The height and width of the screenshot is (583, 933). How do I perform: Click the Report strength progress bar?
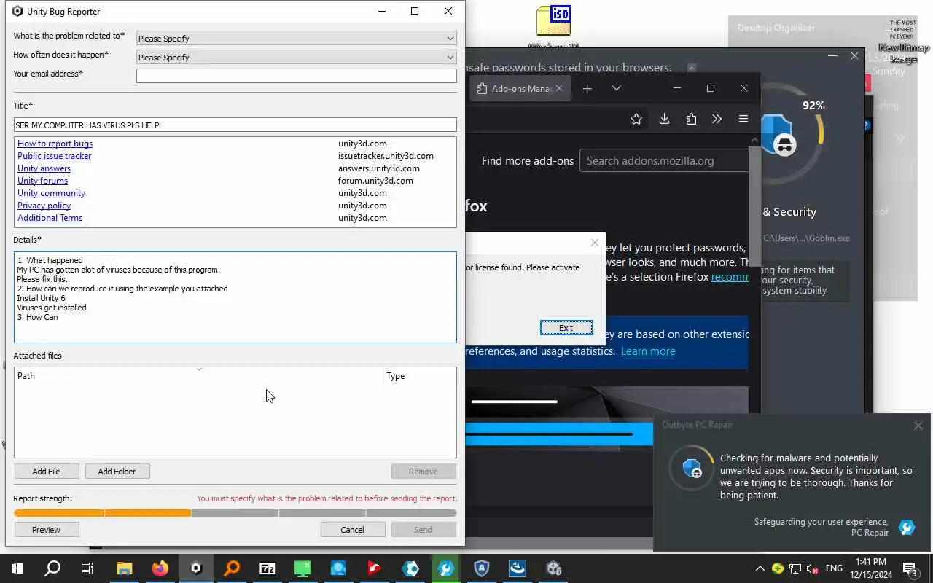point(235,513)
